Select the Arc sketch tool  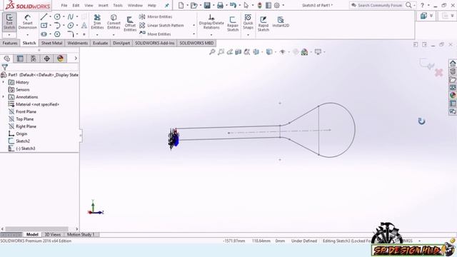[x=57, y=26]
